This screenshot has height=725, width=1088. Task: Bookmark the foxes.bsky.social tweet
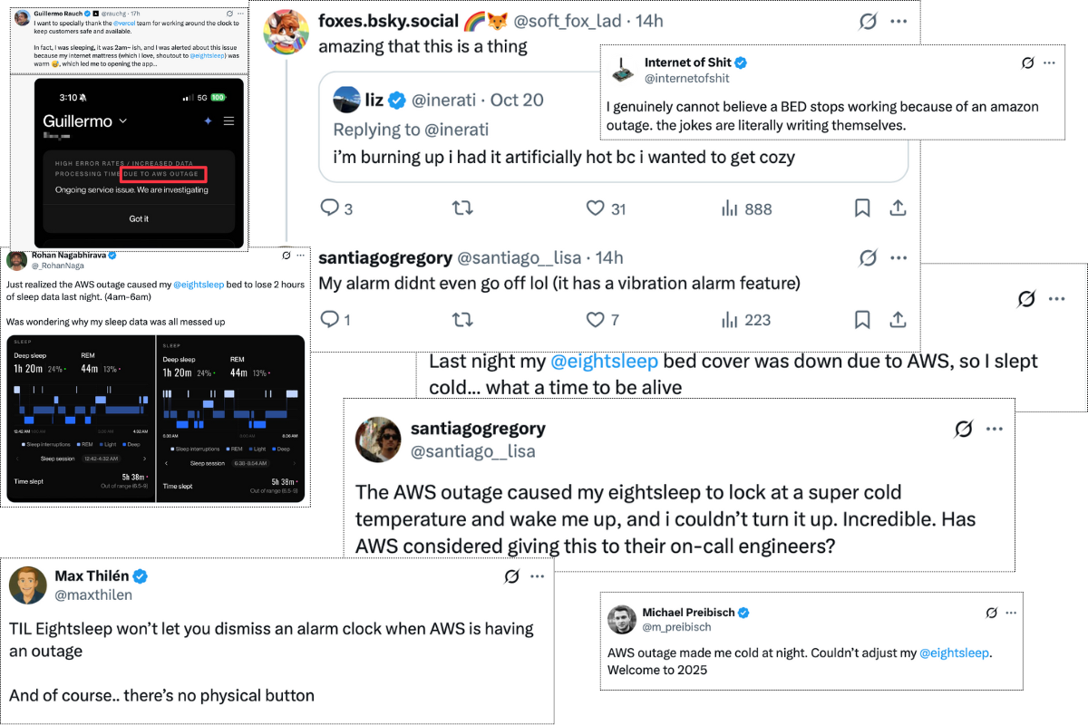coord(862,208)
